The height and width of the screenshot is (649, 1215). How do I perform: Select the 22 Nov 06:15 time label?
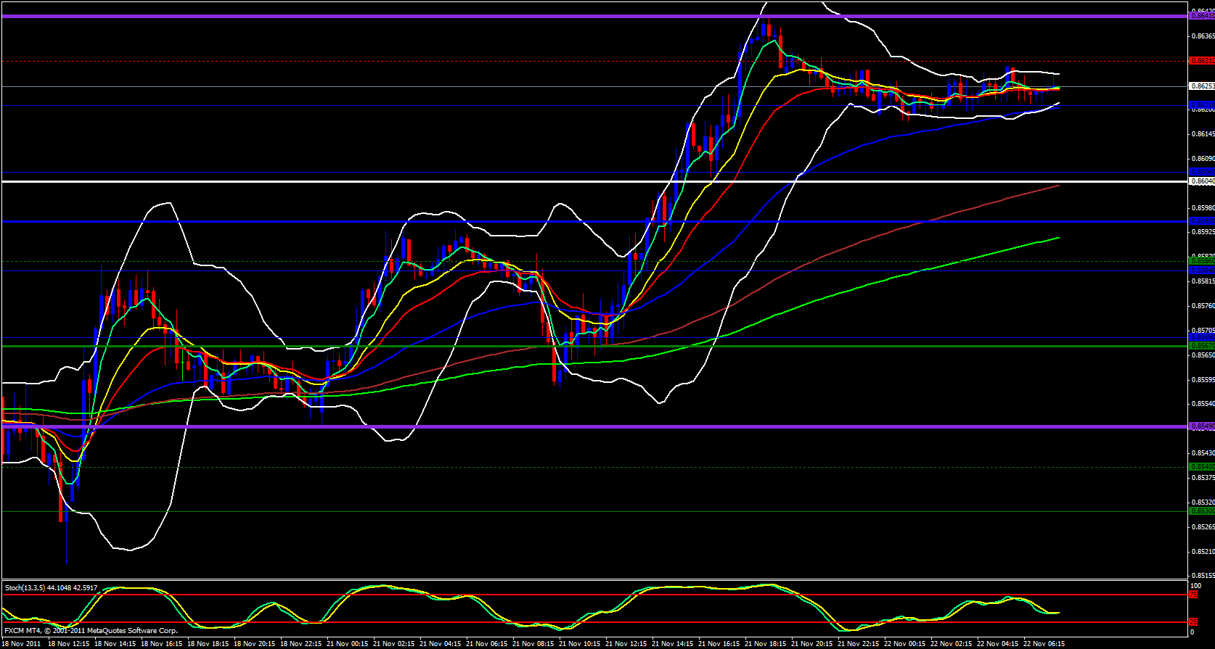tap(1046, 643)
